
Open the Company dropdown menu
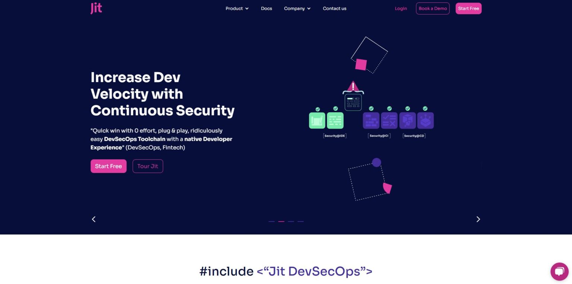[297, 8]
